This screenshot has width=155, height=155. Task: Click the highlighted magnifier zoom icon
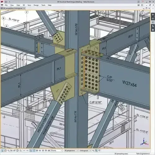coord(96,151)
